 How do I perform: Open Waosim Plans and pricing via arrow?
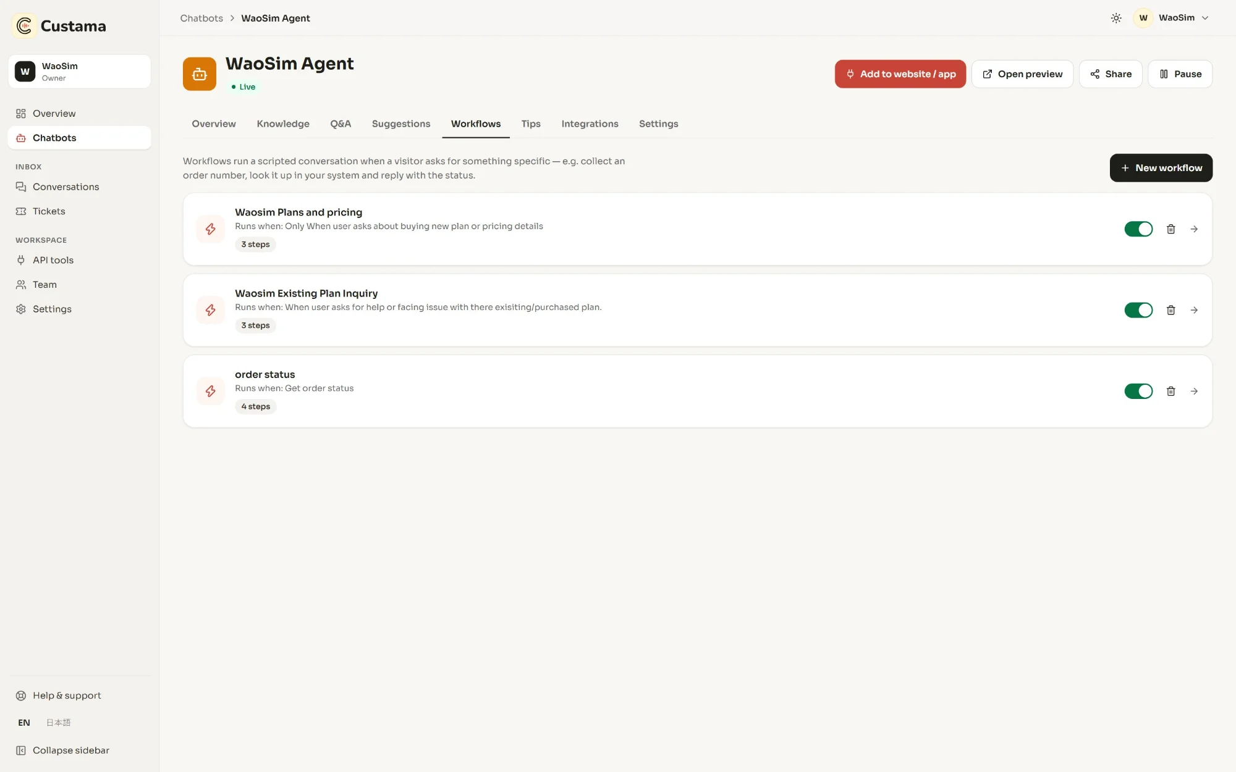pyautogui.click(x=1194, y=229)
